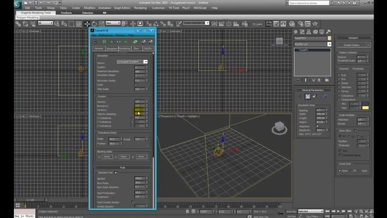Screen dimensions: 387x218
Task: Toggle 3D Snaps on main toolbar
Action: [149, 24]
